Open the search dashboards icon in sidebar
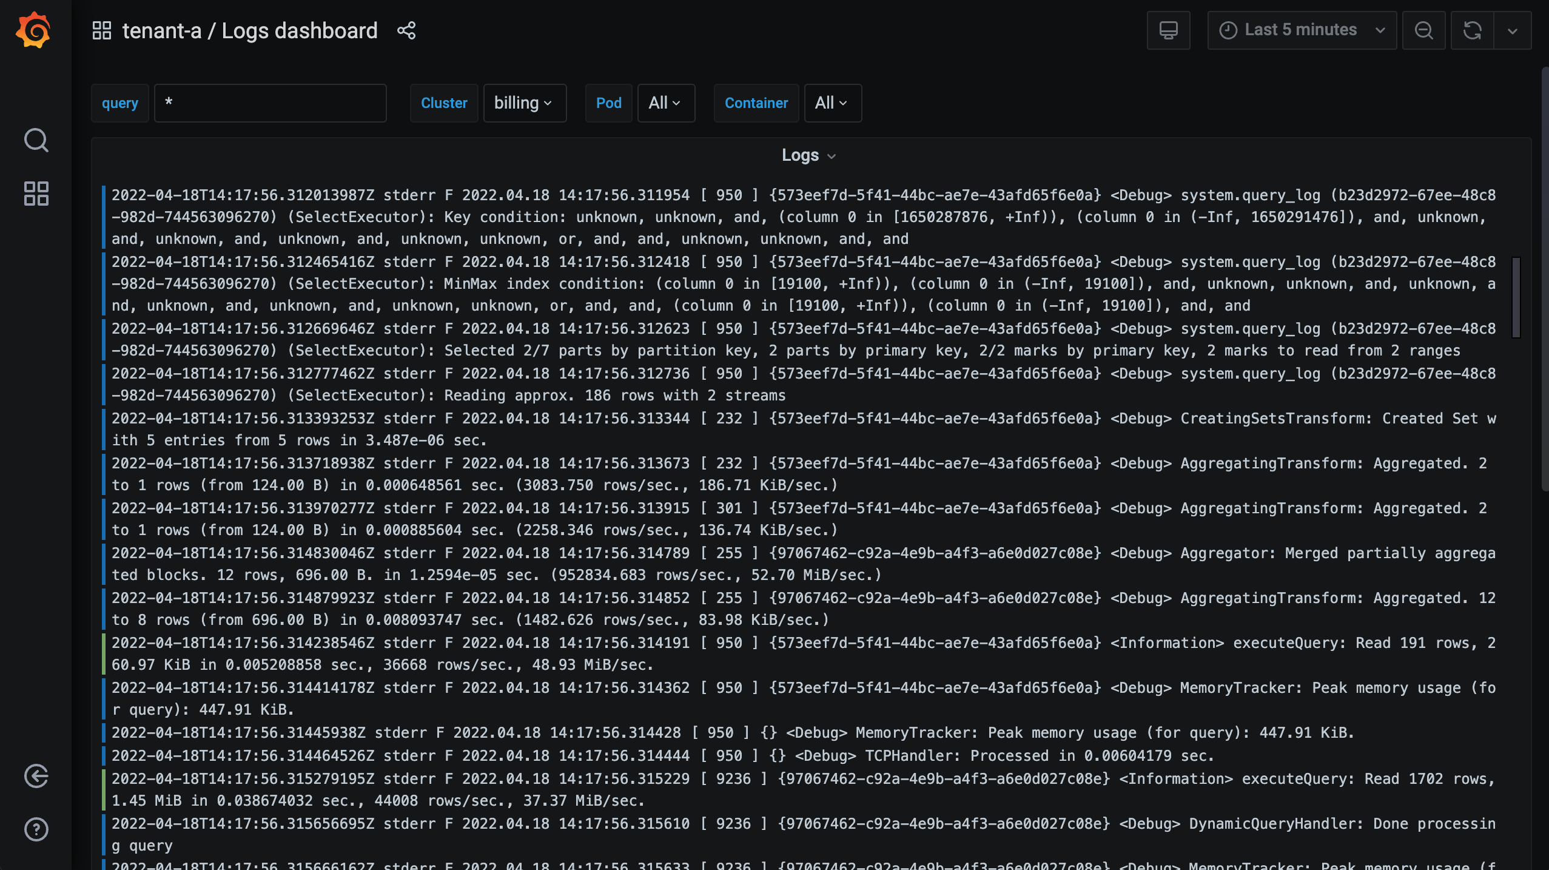The image size is (1549, 870). tap(36, 140)
